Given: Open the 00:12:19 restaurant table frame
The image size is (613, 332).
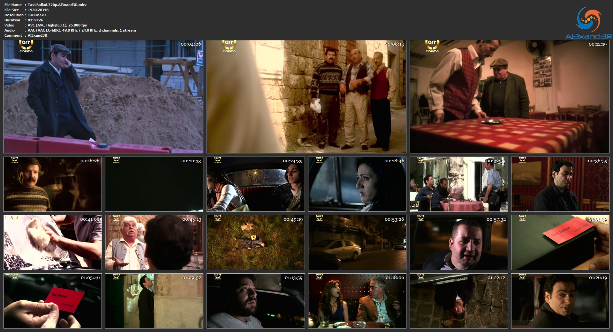Looking at the screenshot, I should point(510,97).
